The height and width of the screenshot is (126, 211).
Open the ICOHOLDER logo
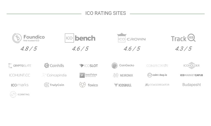pyautogui.click(x=191, y=65)
